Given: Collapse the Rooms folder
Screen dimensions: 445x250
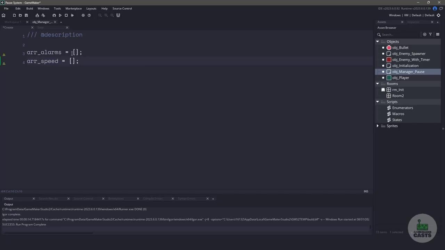Looking at the screenshot, I should pyautogui.click(x=378, y=84).
